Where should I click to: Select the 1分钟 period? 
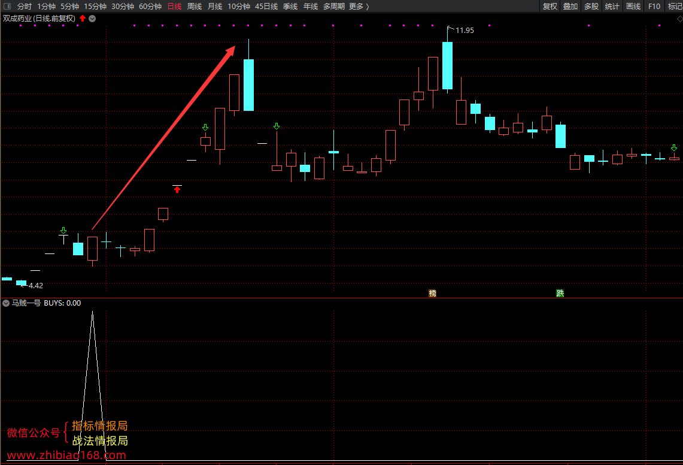(x=46, y=6)
